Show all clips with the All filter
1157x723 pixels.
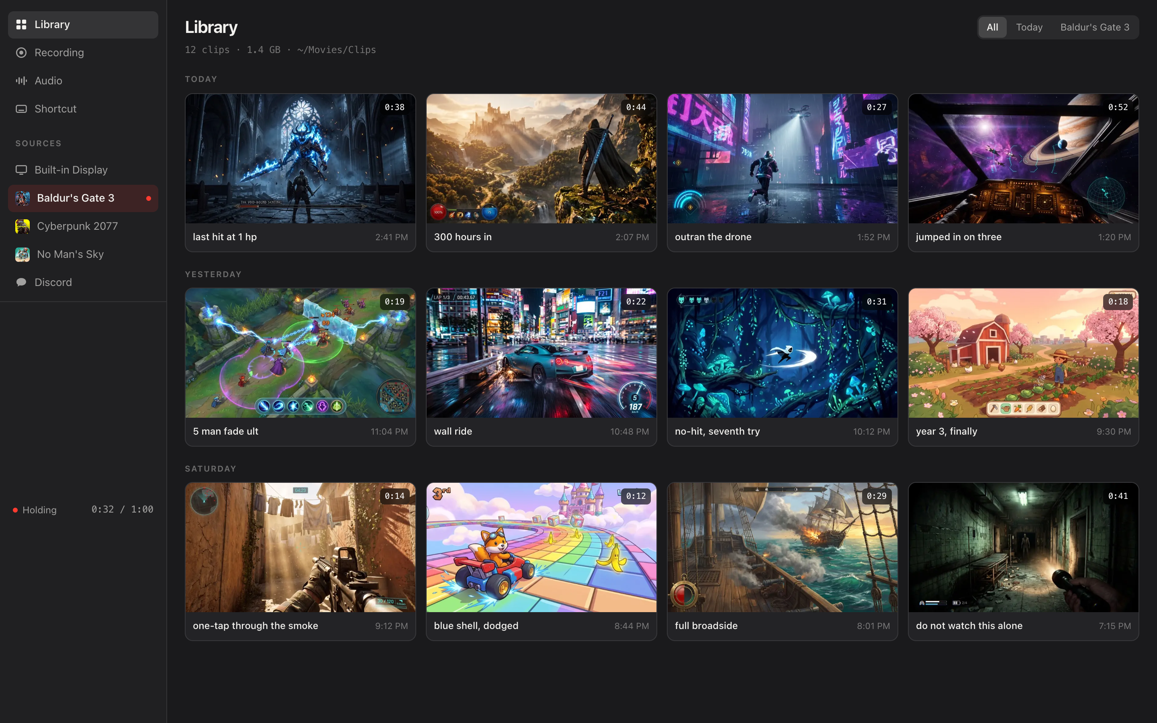[992, 27]
